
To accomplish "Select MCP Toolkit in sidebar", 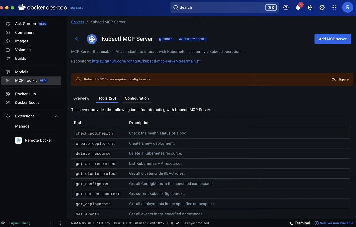I will coord(31,80).
